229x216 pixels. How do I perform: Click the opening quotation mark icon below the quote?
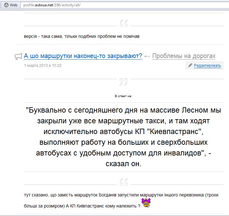[x=124, y=182]
